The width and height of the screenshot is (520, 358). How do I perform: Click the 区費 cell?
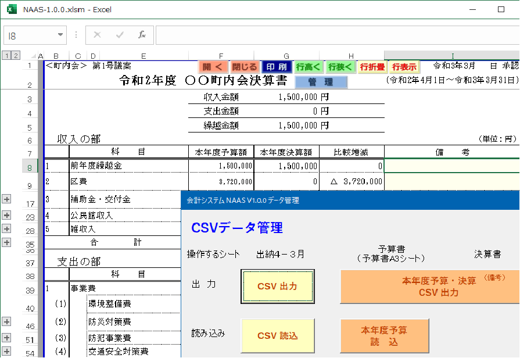coord(128,181)
